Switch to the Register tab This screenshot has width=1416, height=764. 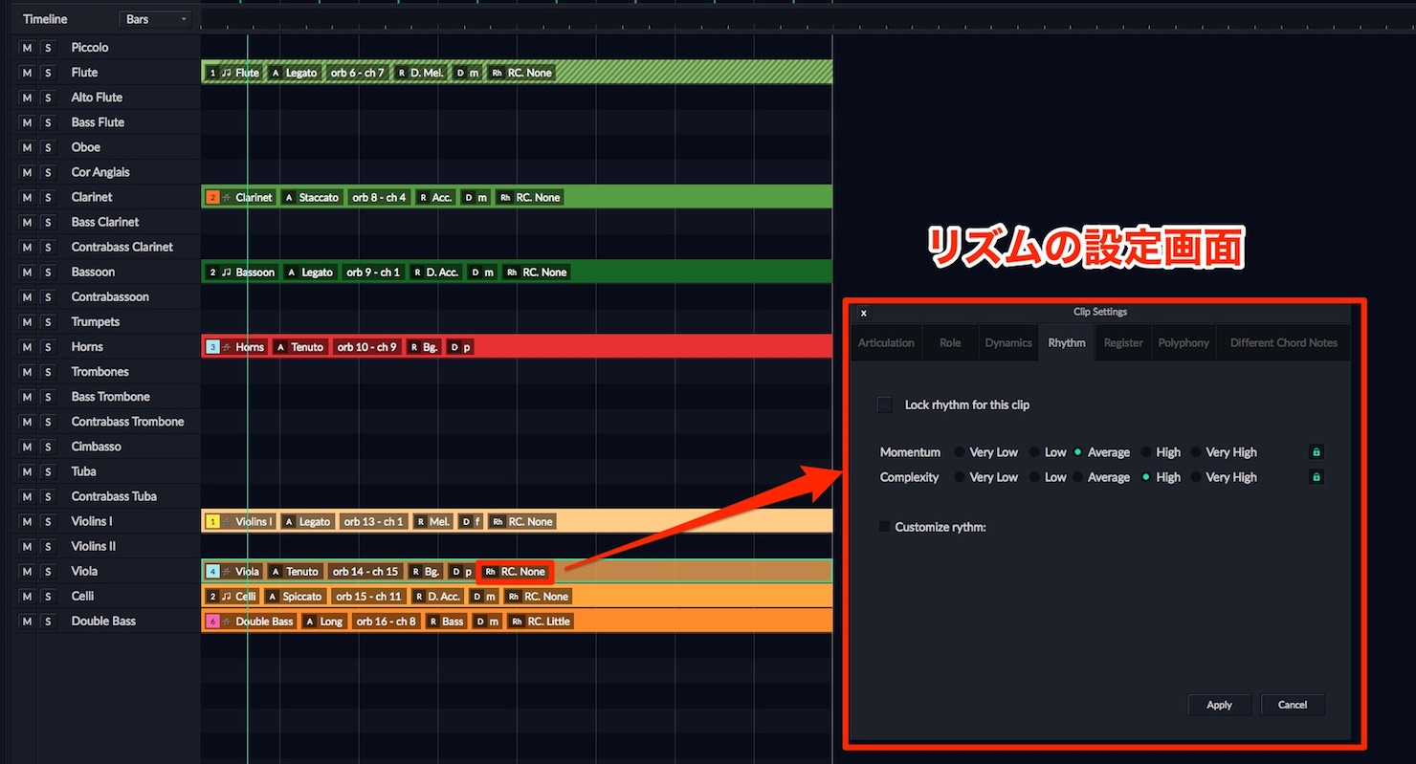1123,342
